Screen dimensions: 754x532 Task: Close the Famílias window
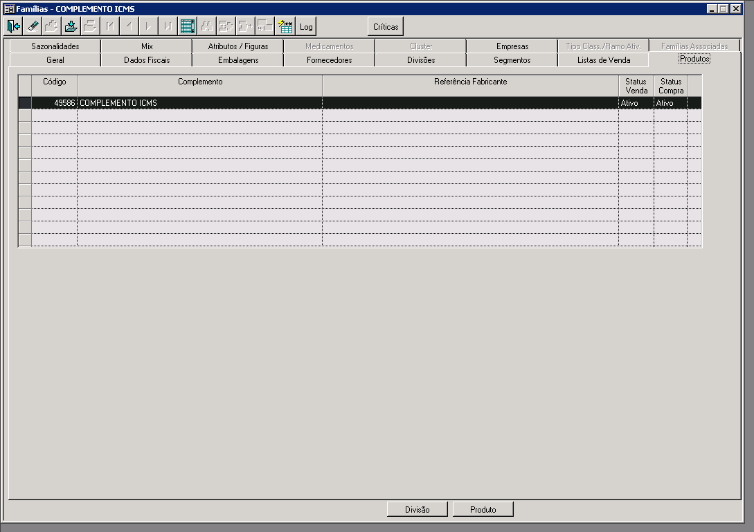click(736, 9)
